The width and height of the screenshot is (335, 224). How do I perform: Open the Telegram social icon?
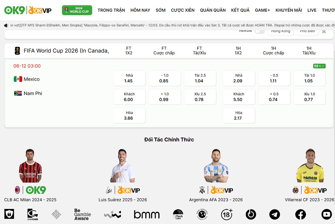coord(275,214)
